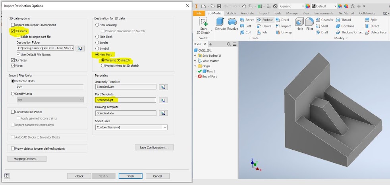Check Solids to single part file
Screen dimensions: 390x185
18,37
